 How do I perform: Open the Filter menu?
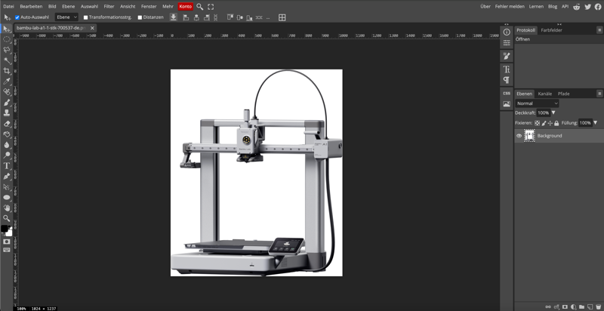[x=109, y=6]
